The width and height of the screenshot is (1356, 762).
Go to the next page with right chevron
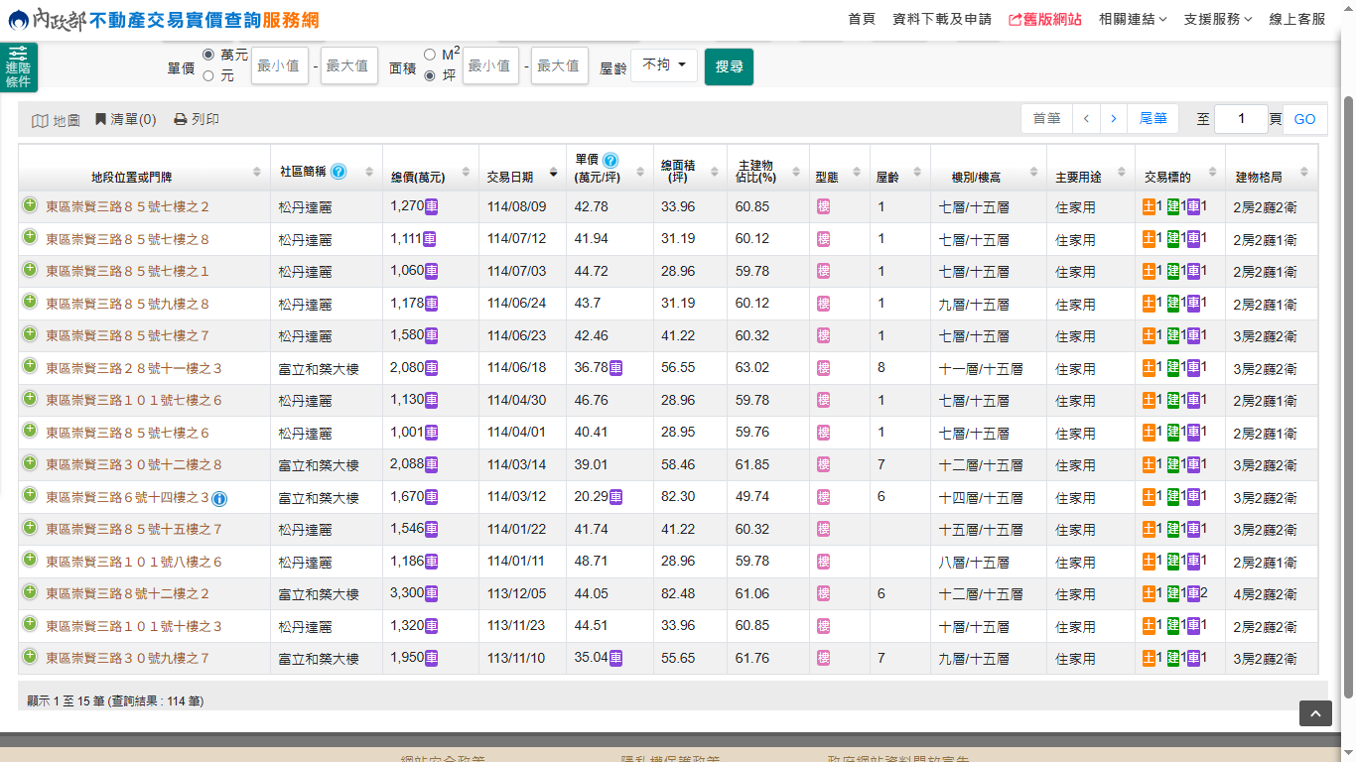[x=1114, y=119]
